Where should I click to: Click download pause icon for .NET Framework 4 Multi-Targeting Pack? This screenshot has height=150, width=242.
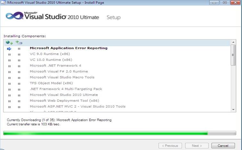9,90
